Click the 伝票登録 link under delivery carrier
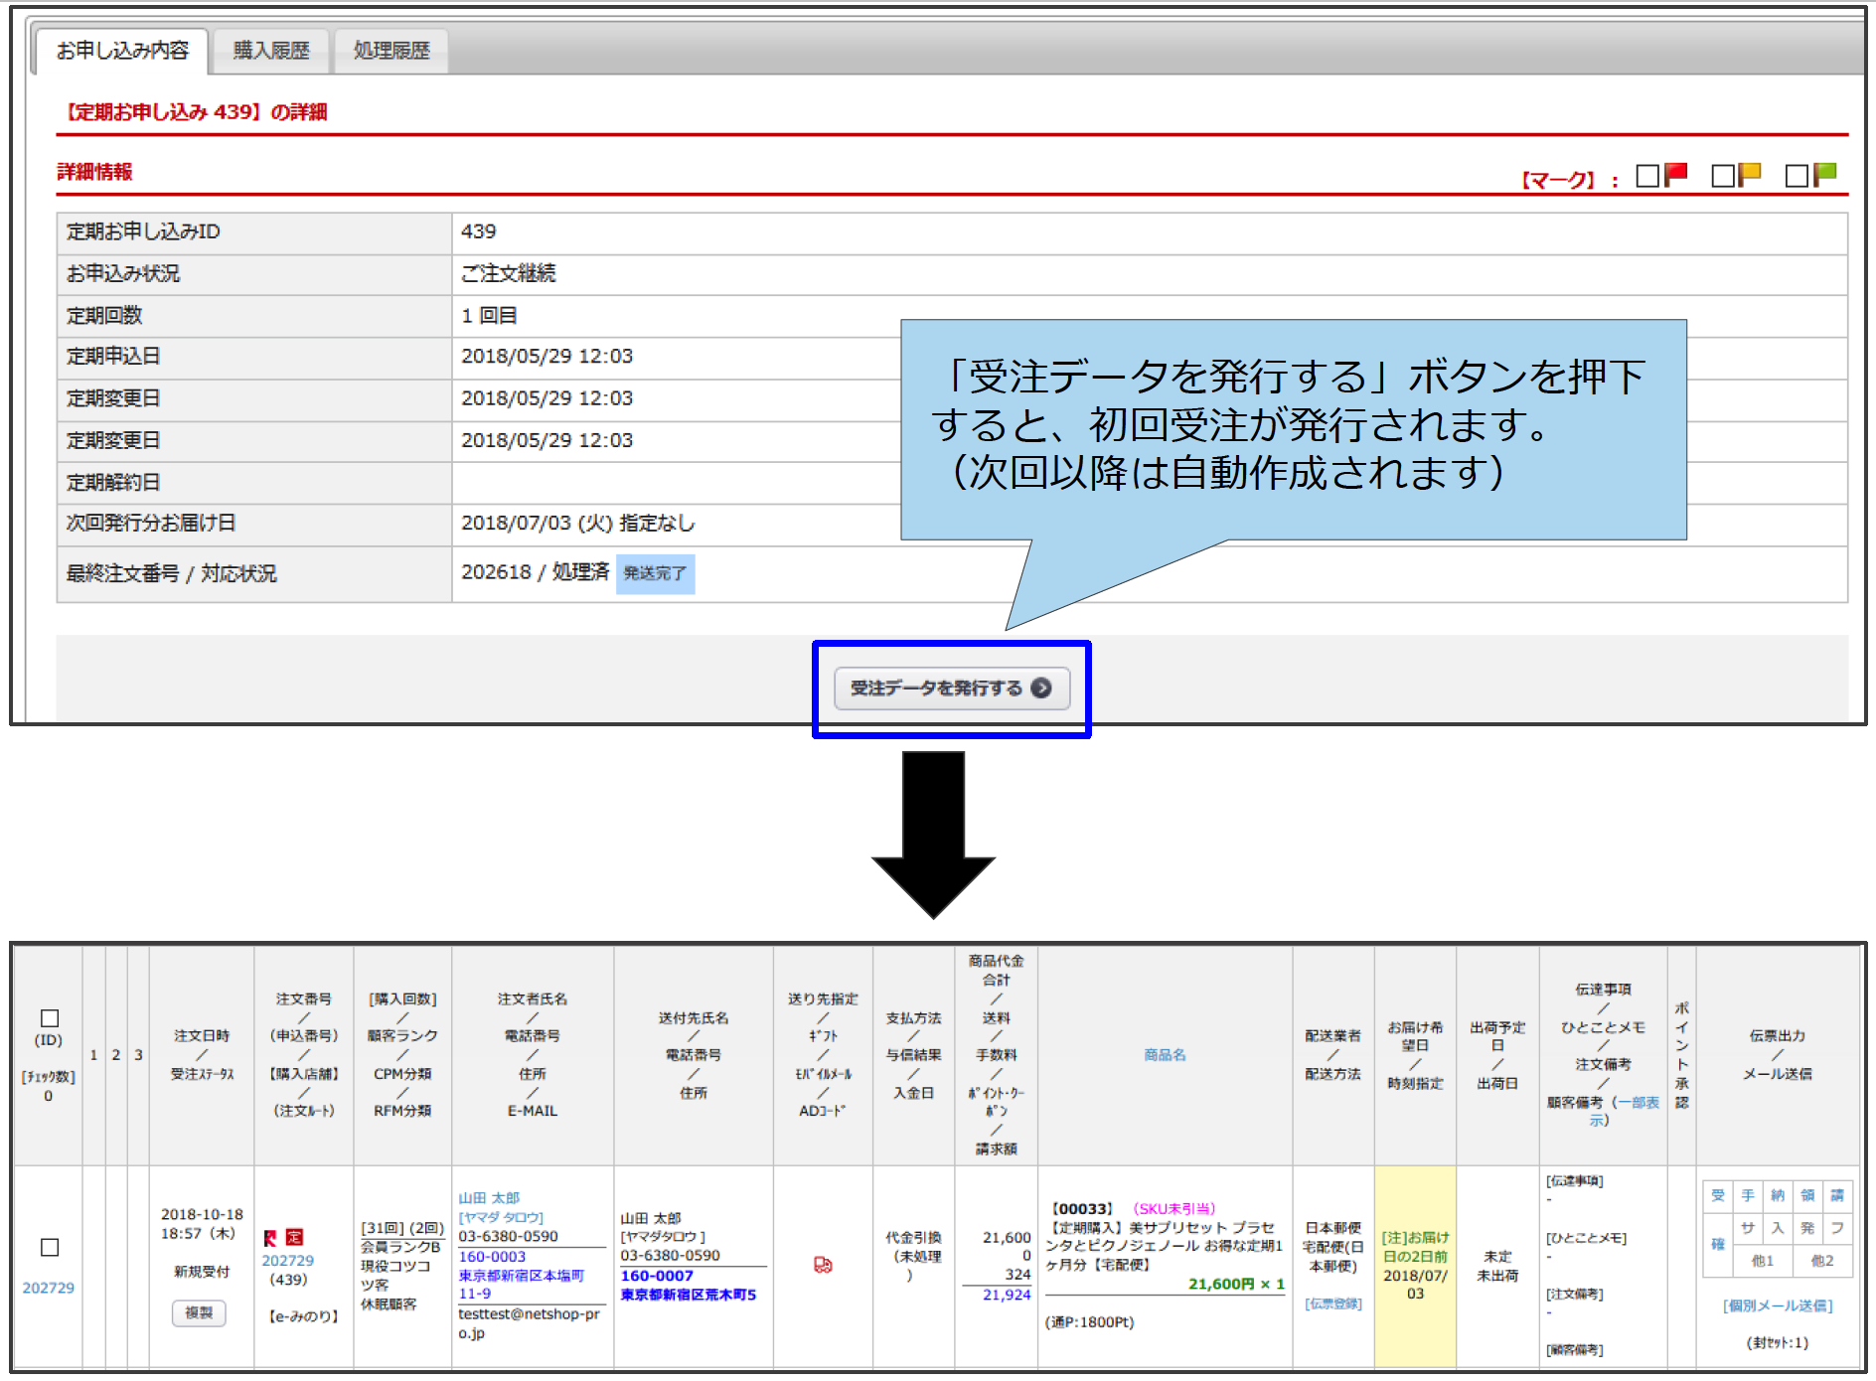The width and height of the screenshot is (1876, 1381). tap(1332, 1304)
